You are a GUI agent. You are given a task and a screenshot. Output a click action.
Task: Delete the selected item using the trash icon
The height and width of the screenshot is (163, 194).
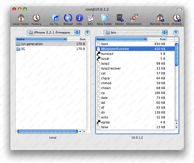[119, 18]
